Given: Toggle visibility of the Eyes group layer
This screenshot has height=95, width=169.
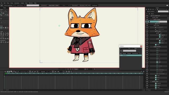Looking at the screenshot, I should click(147, 25).
